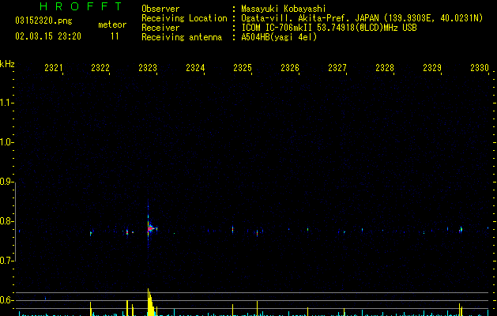Click frequency axis label 0.6
This screenshot has height=316, width=497.
tap(6, 300)
